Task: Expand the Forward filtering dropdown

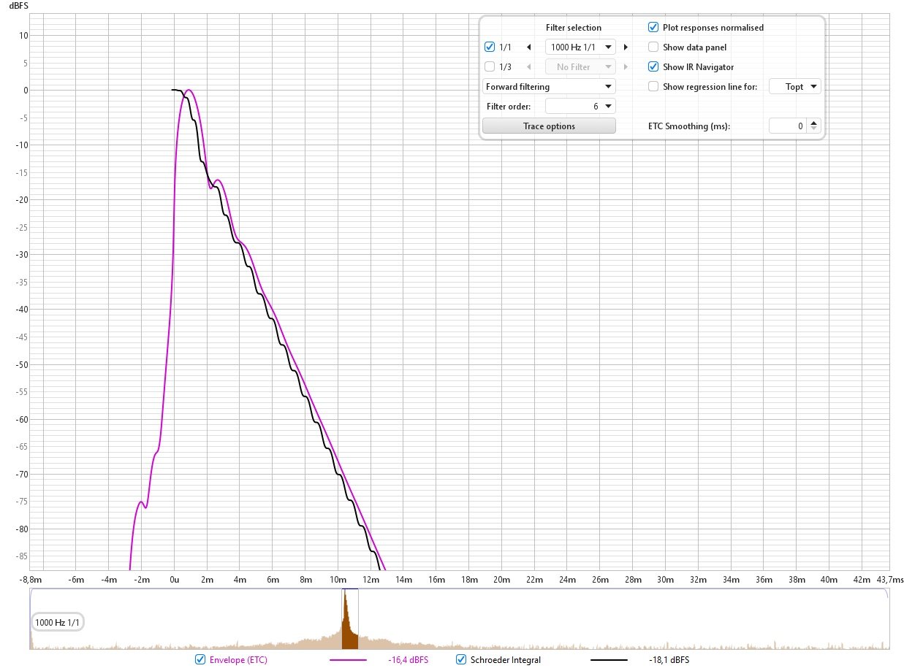Action: point(549,87)
